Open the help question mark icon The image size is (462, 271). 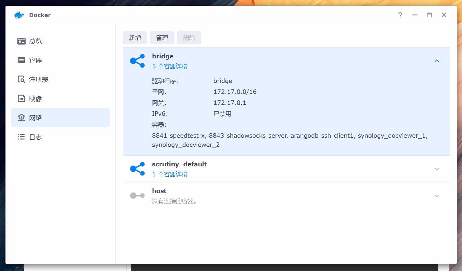tap(400, 15)
